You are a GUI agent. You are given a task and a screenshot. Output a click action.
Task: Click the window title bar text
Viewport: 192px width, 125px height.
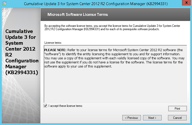(96, 4)
